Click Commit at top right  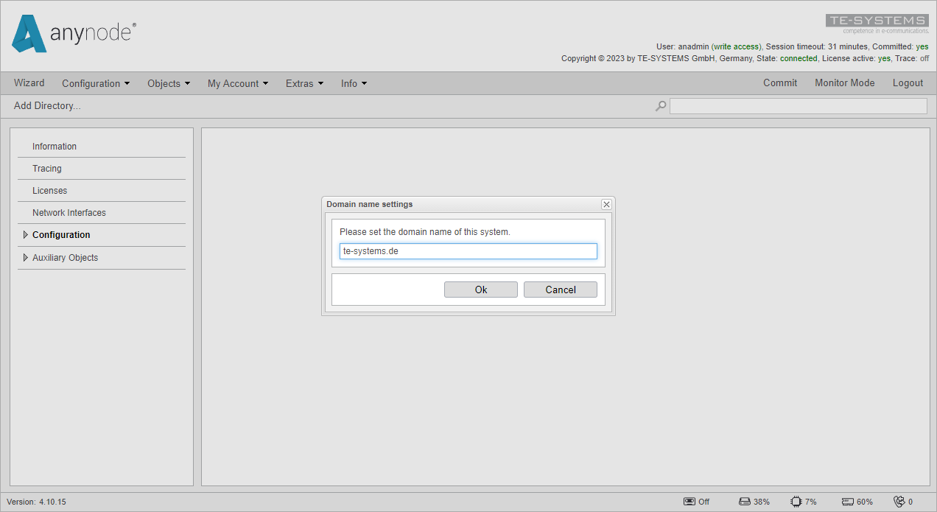click(780, 83)
